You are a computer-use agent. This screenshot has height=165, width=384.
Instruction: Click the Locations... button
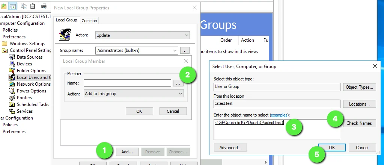(x=359, y=104)
